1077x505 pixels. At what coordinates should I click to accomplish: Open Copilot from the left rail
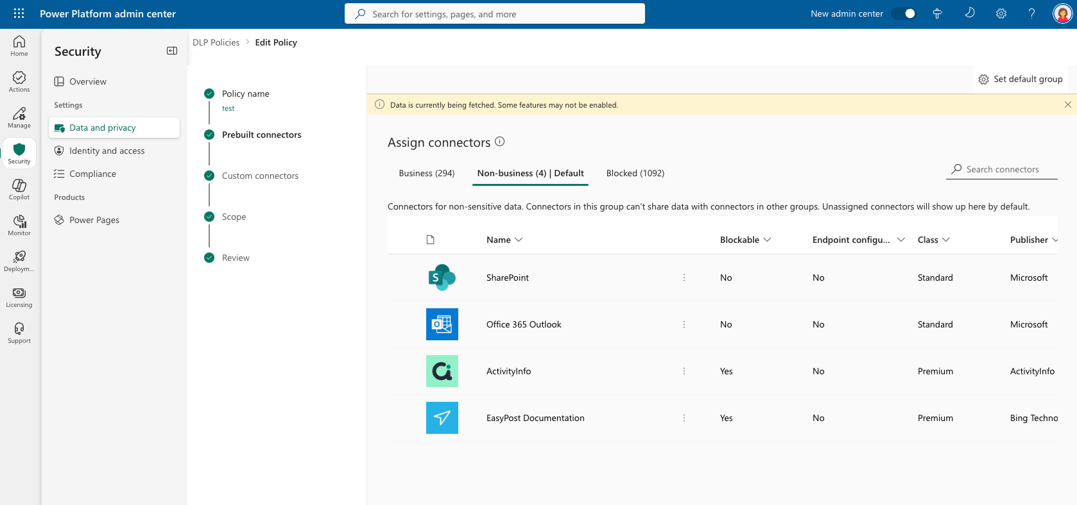(19, 189)
